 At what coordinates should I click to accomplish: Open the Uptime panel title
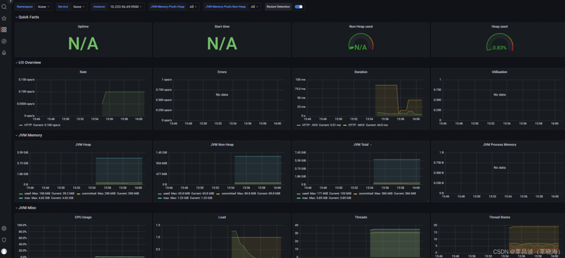(x=83, y=26)
